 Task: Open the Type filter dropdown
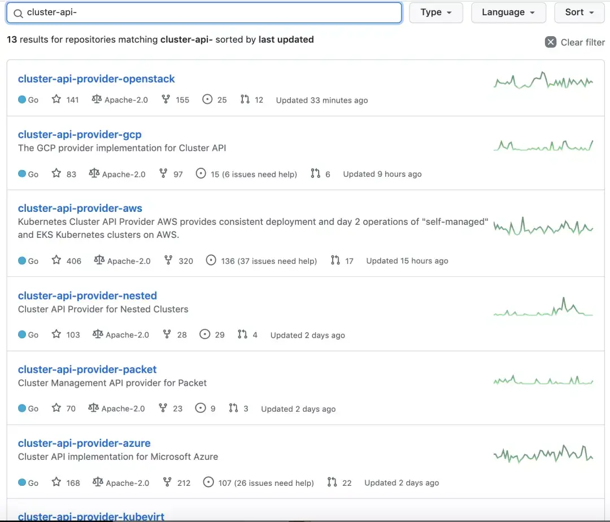coord(435,12)
